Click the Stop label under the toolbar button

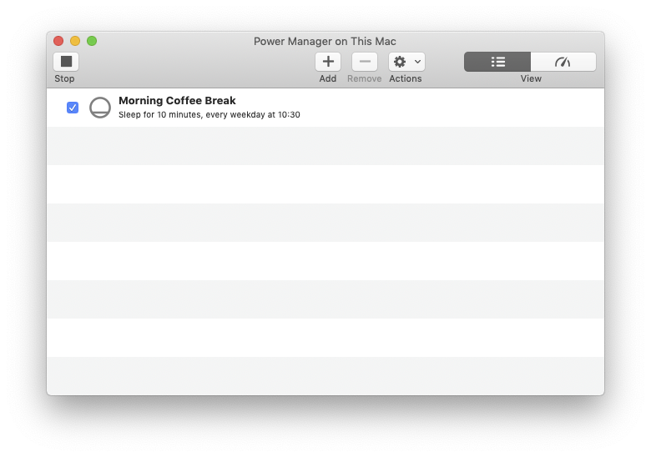coord(64,79)
